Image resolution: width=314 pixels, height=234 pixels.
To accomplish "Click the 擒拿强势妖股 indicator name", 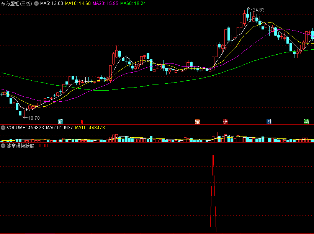I will (21, 146).
